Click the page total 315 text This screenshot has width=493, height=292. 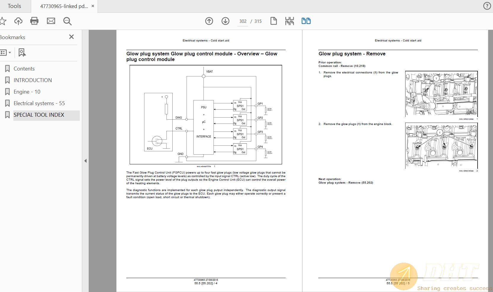258,21
